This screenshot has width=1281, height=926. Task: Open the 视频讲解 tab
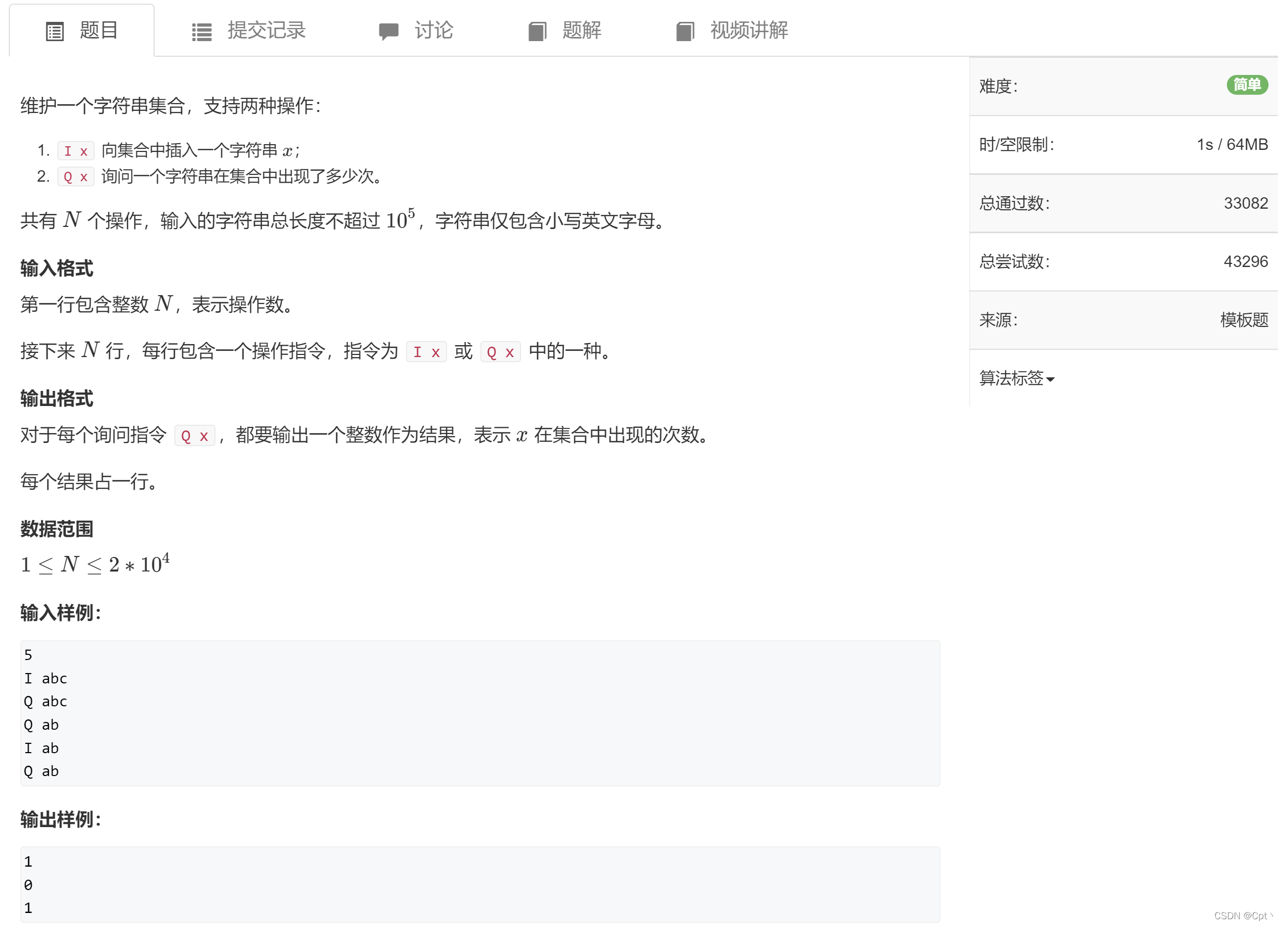coord(749,31)
